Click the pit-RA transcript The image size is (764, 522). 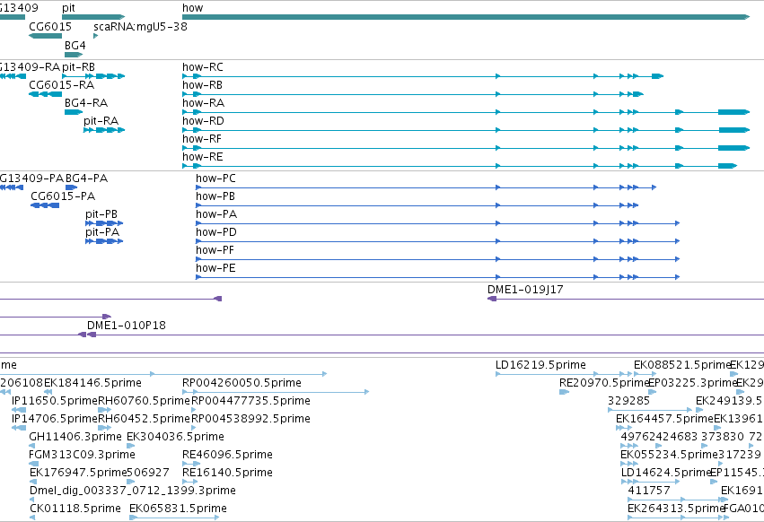pyautogui.click(x=104, y=130)
